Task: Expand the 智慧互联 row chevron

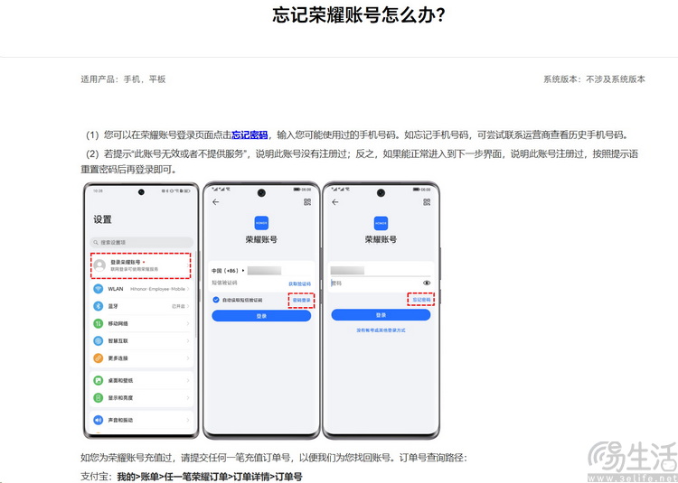Action: click(188, 340)
